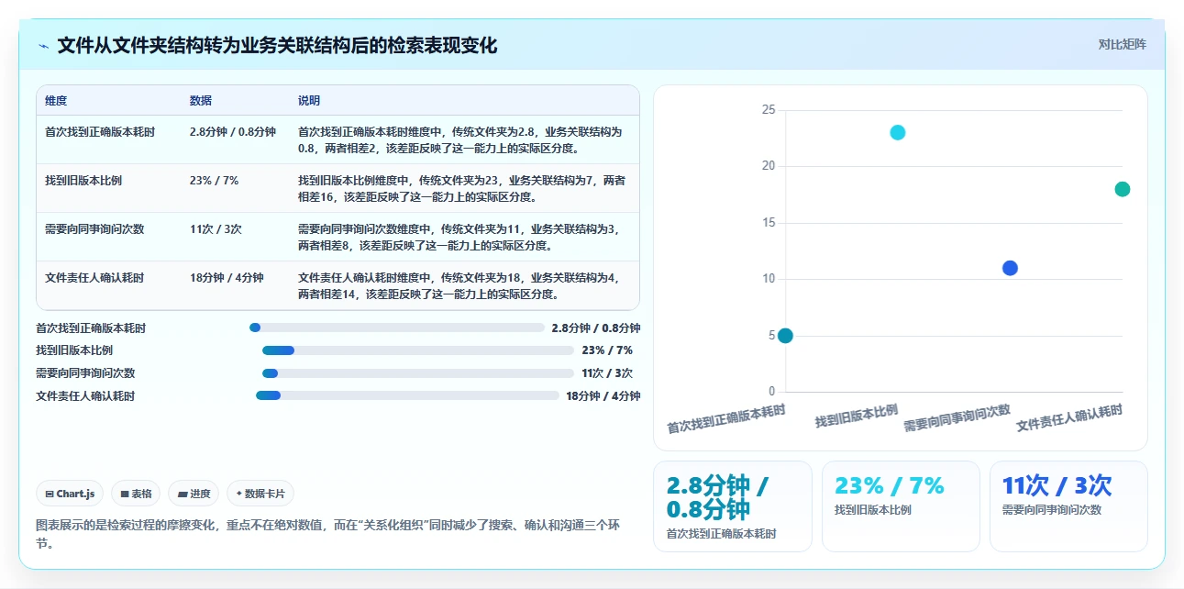Click description text mentioning 两者相差8
This screenshot has height=589, width=1184.
pyautogui.click(x=459, y=238)
